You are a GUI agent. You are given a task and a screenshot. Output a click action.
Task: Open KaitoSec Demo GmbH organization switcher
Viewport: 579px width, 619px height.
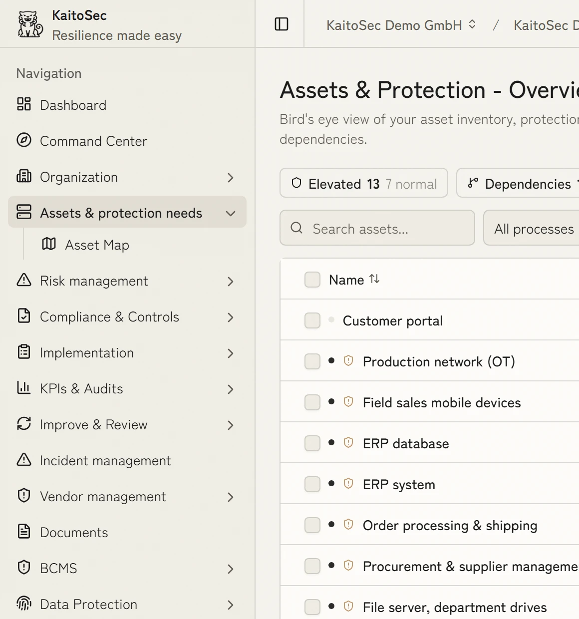(401, 25)
